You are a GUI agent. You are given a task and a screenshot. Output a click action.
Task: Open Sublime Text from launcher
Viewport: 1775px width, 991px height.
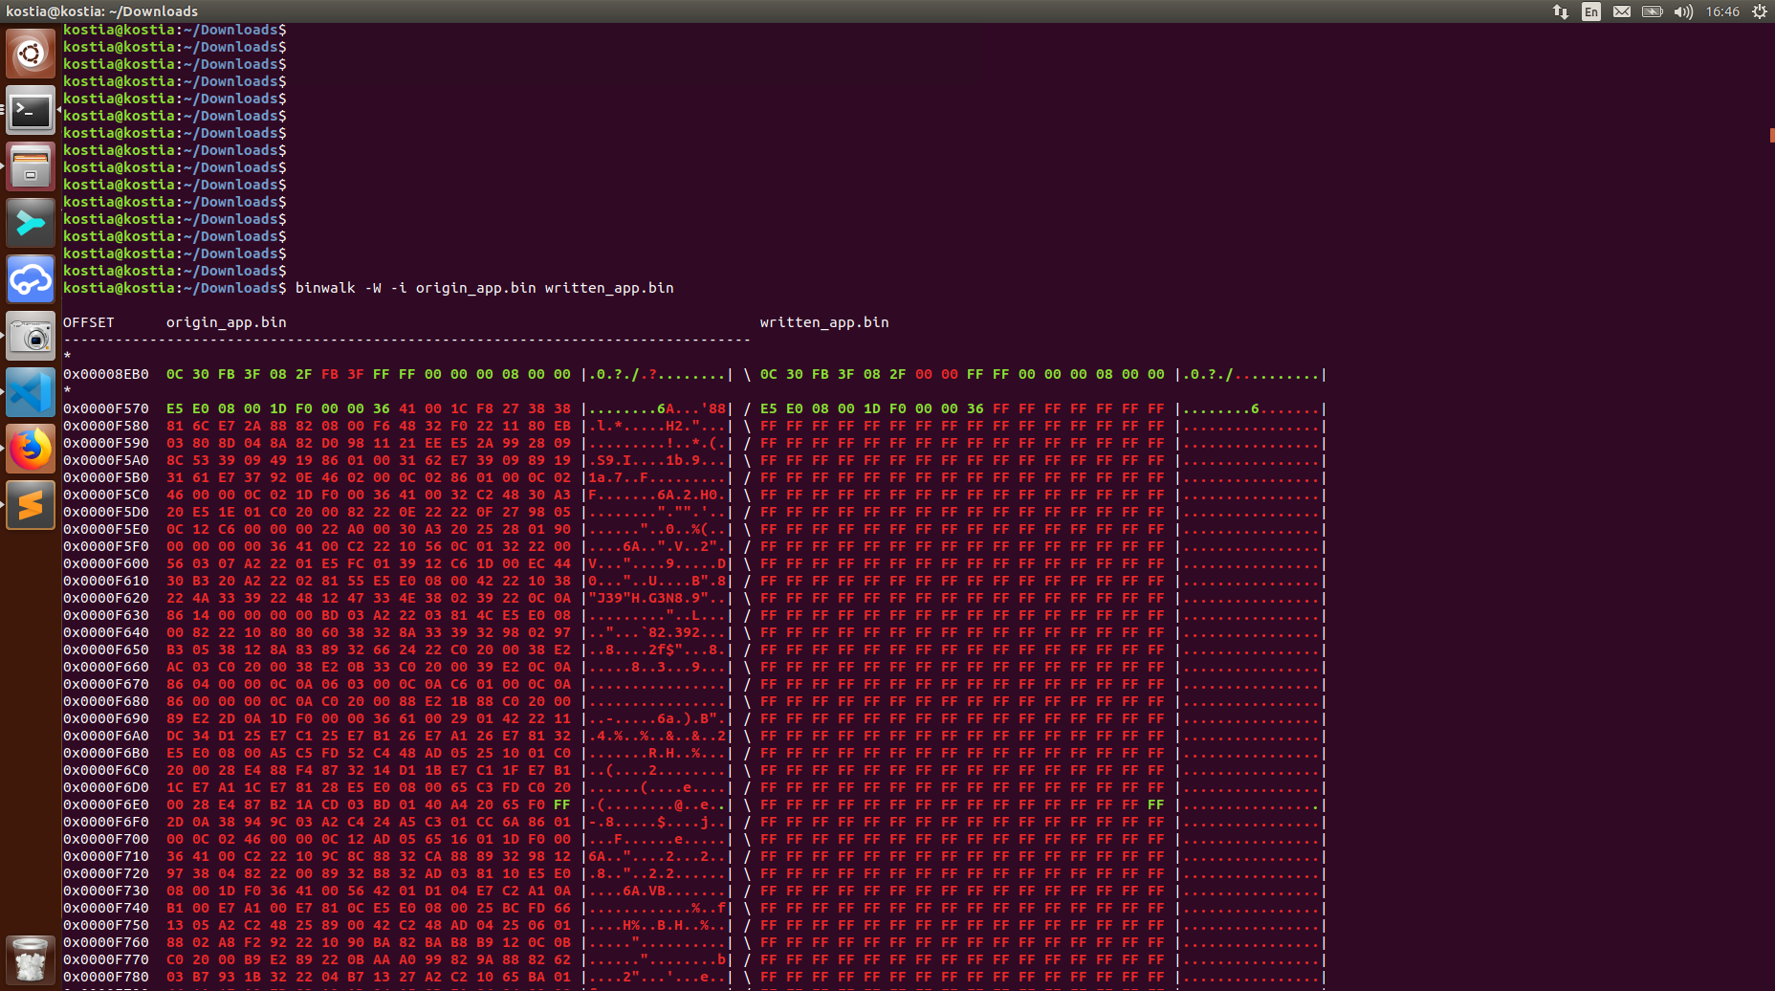point(31,505)
